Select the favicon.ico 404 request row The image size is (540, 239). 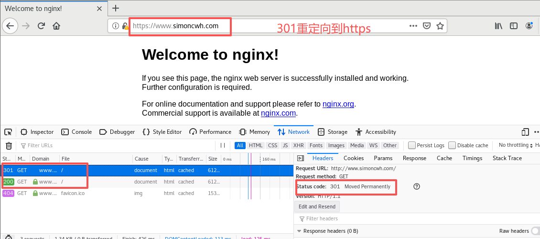tap(146, 193)
